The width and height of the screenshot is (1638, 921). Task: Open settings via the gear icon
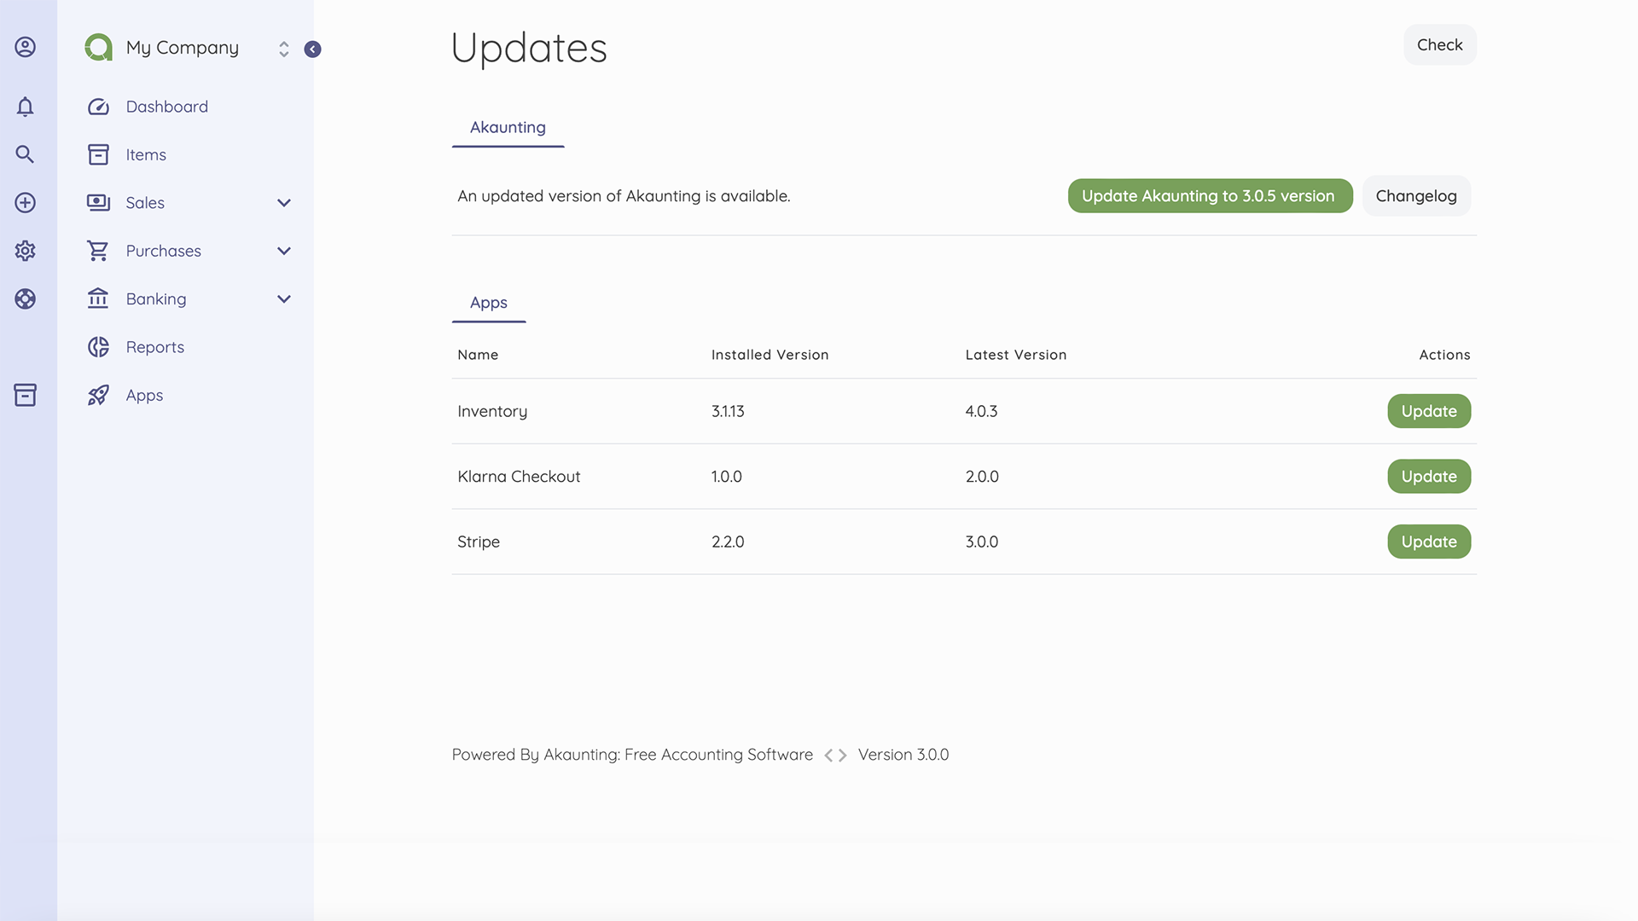[x=25, y=251]
